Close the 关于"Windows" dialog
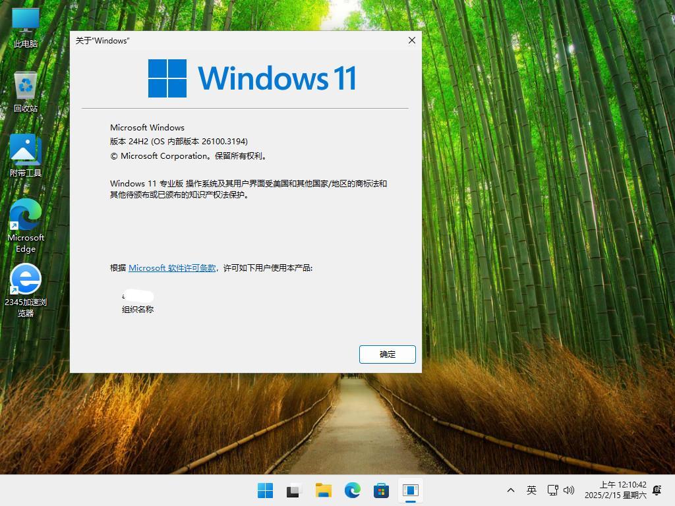This screenshot has width=675, height=506. pyautogui.click(x=411, y=40)
